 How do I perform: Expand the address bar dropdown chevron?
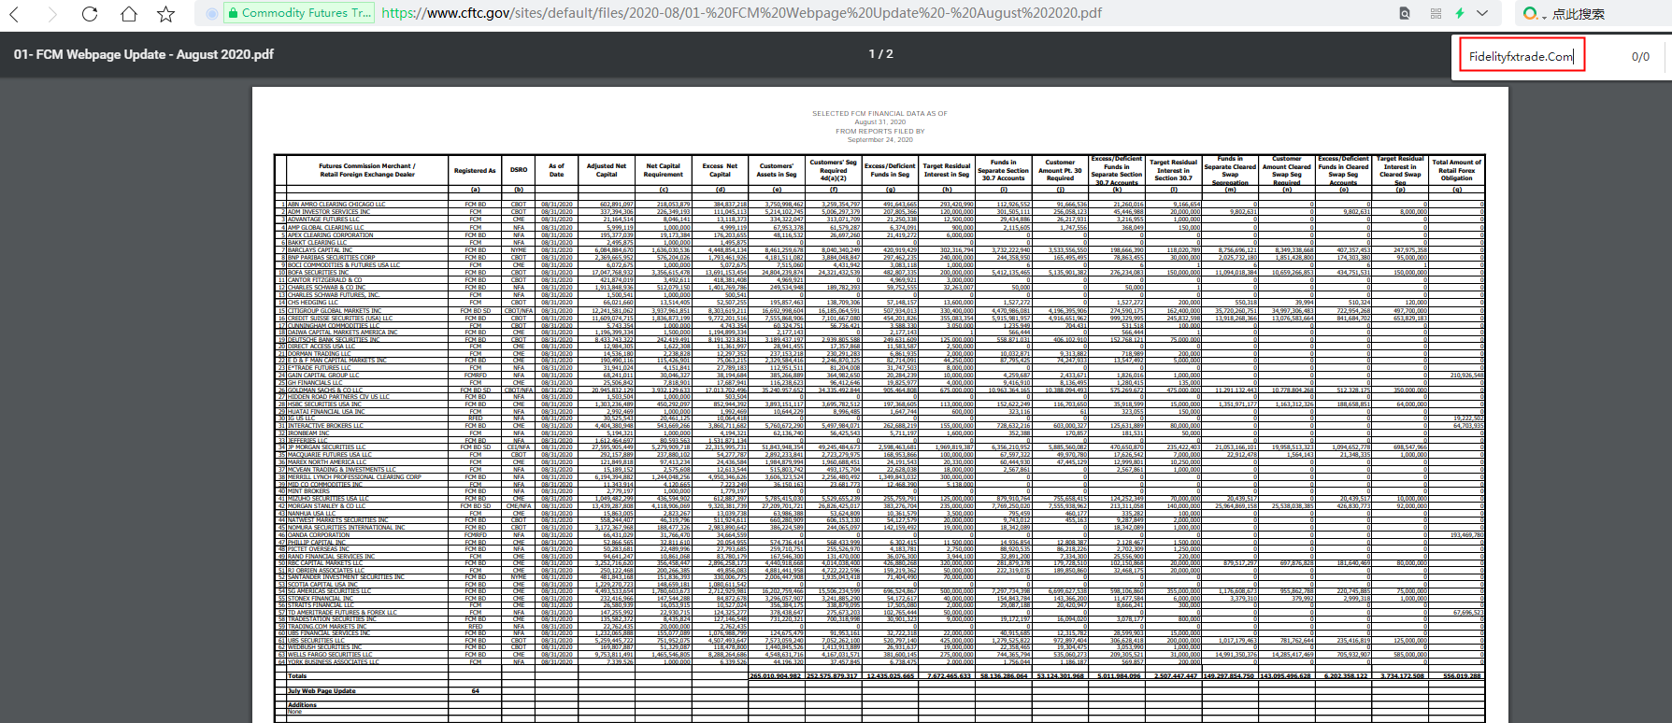[x=1482, y=14]
